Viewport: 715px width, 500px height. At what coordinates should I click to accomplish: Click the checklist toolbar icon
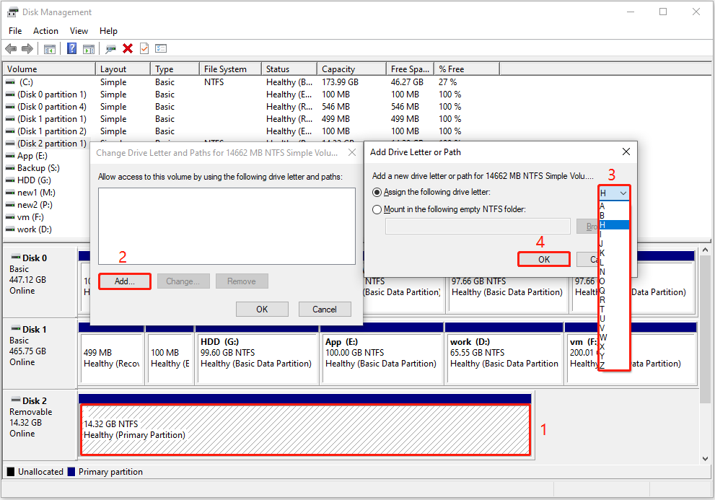pos(161,48)
